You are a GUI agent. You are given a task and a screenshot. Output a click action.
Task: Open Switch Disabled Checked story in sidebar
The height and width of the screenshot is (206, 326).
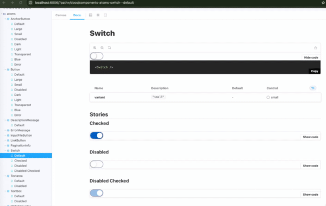(x=27, y=171)
